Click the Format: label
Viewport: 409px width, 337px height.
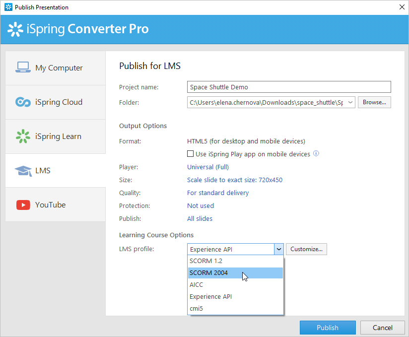click(130, 141)
